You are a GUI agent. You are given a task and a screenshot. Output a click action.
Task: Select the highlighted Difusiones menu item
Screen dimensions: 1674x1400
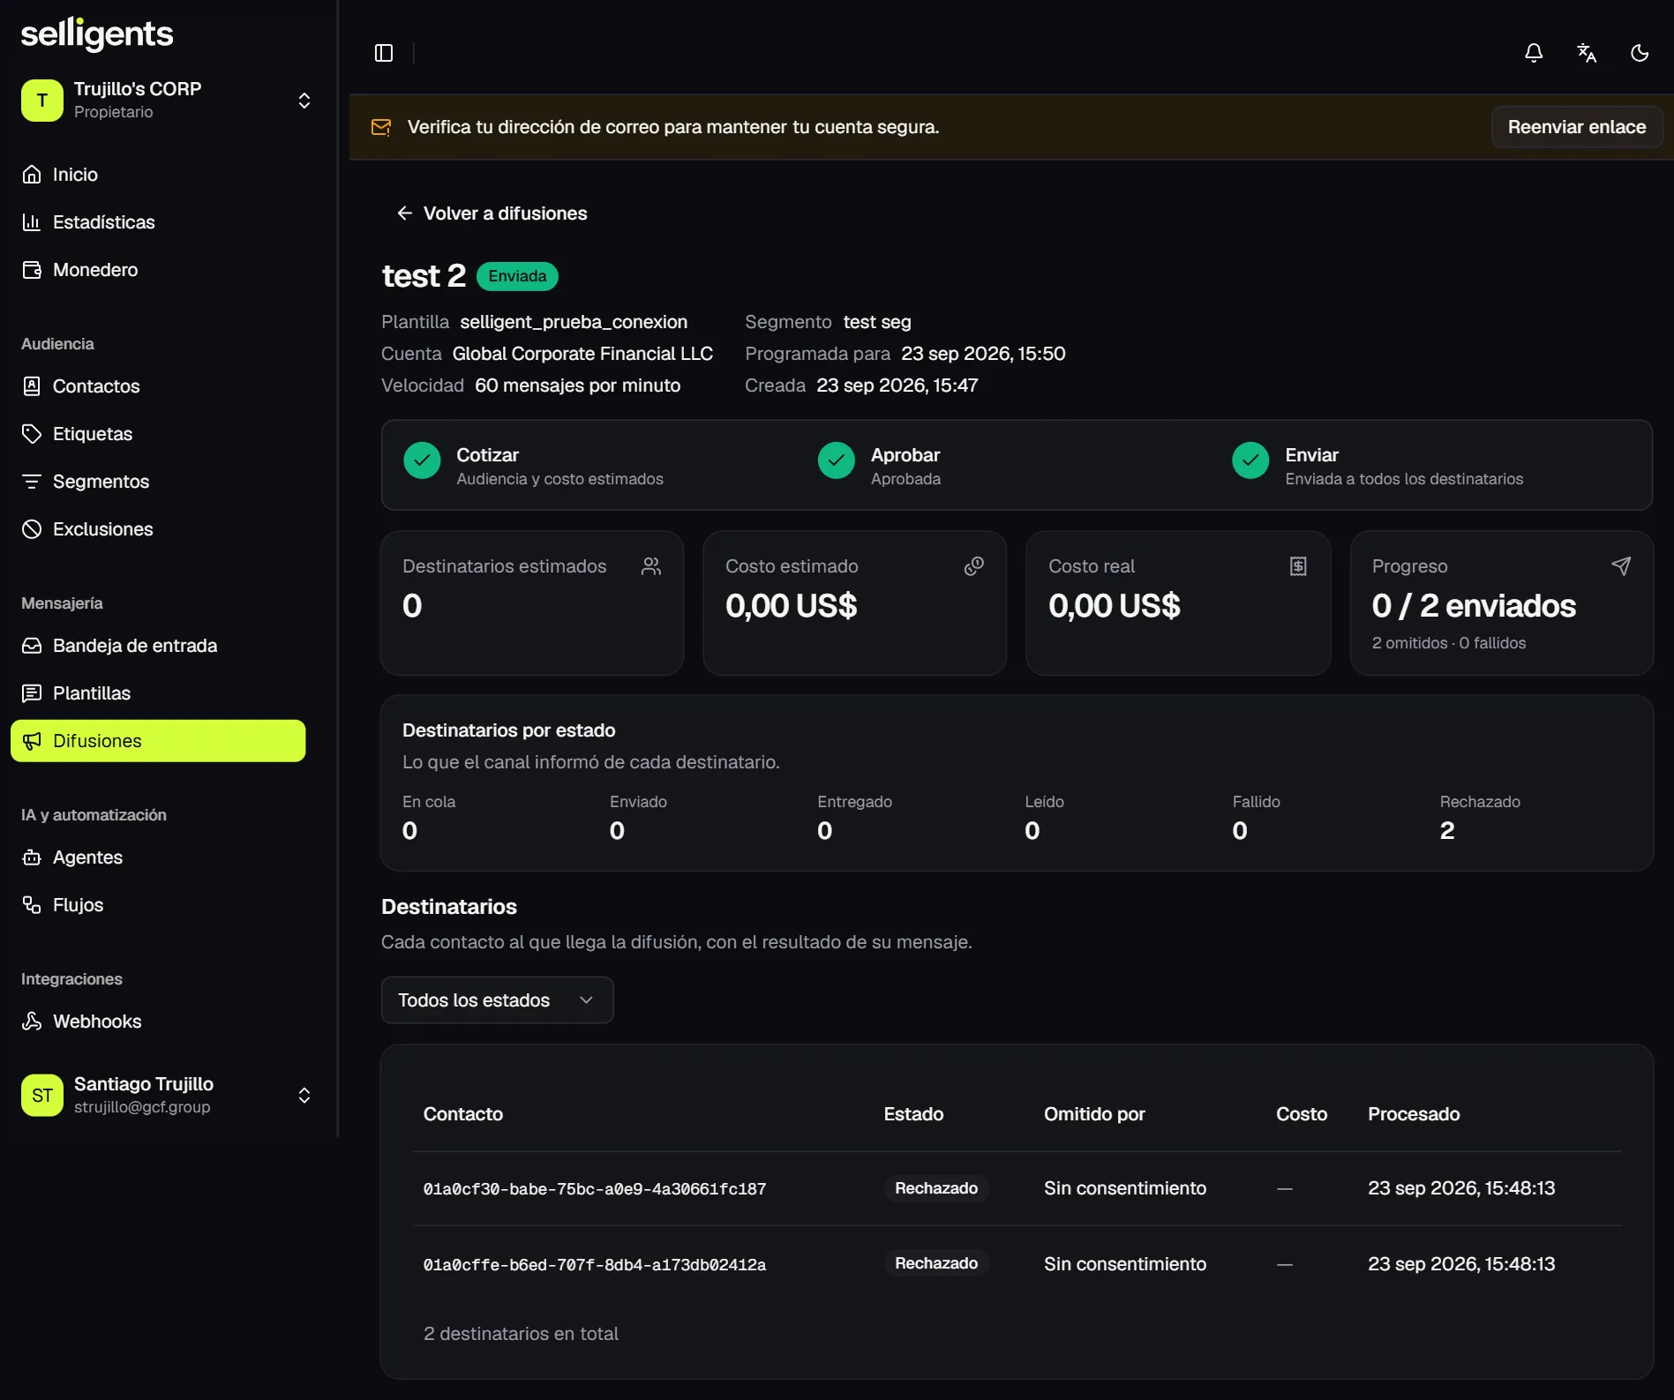159,741
